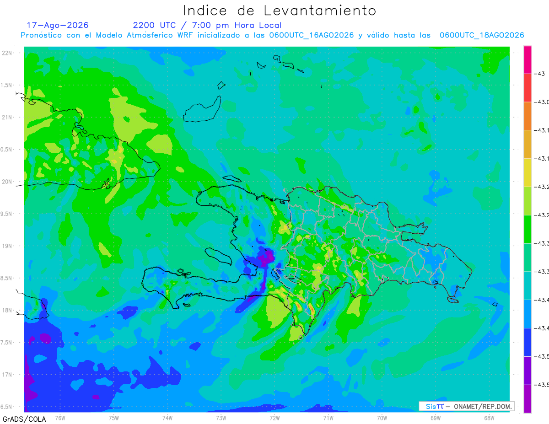Click the '74W' longitude axis label
This screenshot has height=424, width=549.
tap(167, 417)
